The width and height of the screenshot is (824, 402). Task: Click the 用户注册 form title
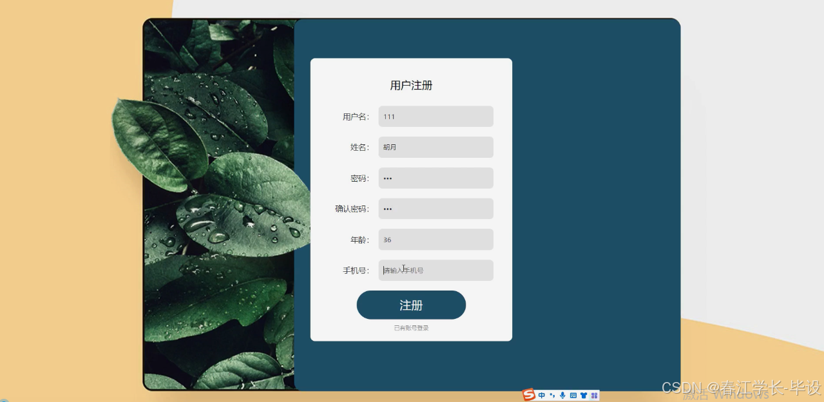click(x=411, y=85)
